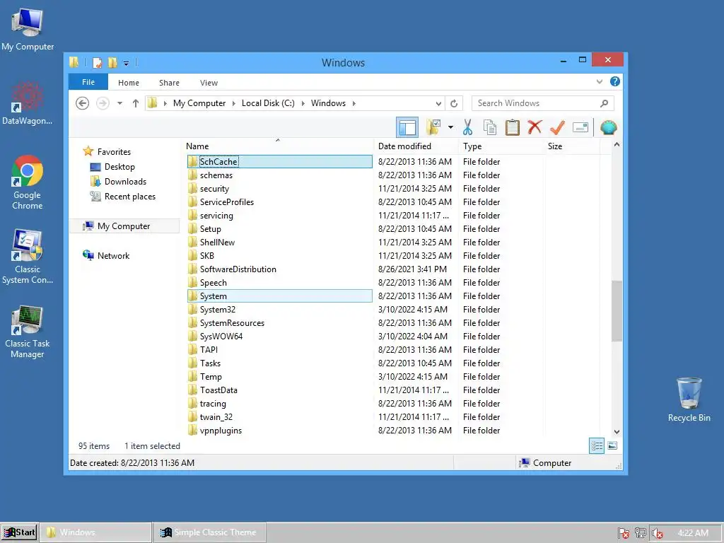724x543 pixels.
Task: Select the SoftwareDistribution folder
Action: 279,269
